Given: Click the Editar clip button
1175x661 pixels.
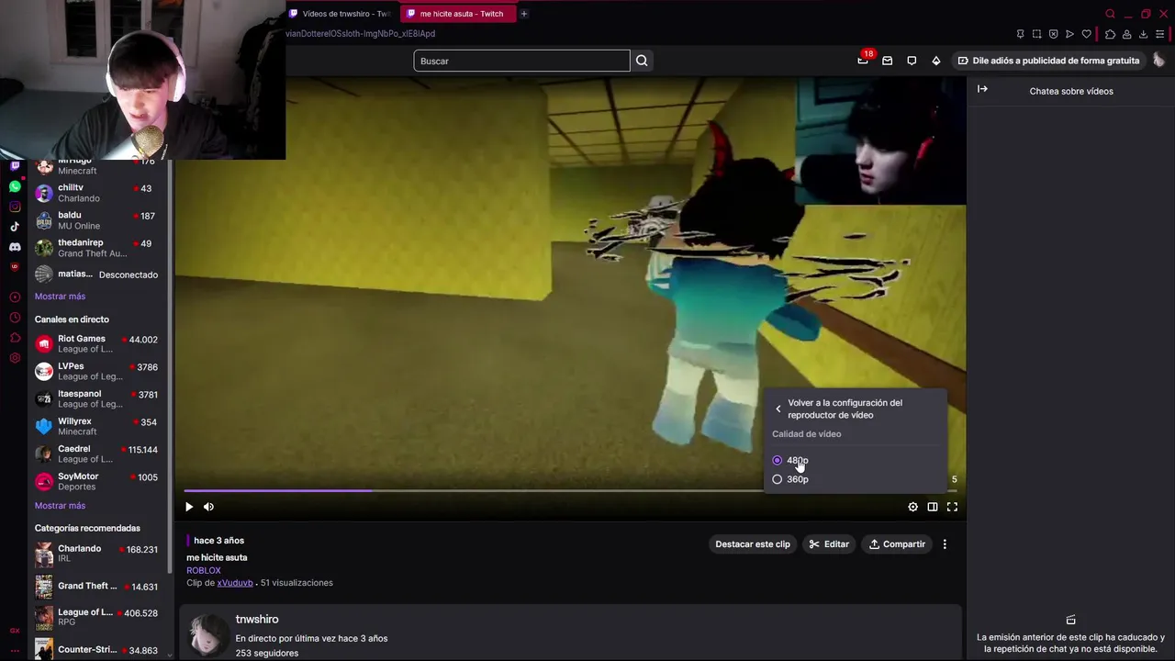Looking at the screenshot, I should point(829,544).
